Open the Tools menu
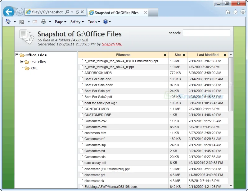This screenshot has width=248, height=191. coord(94,22)
